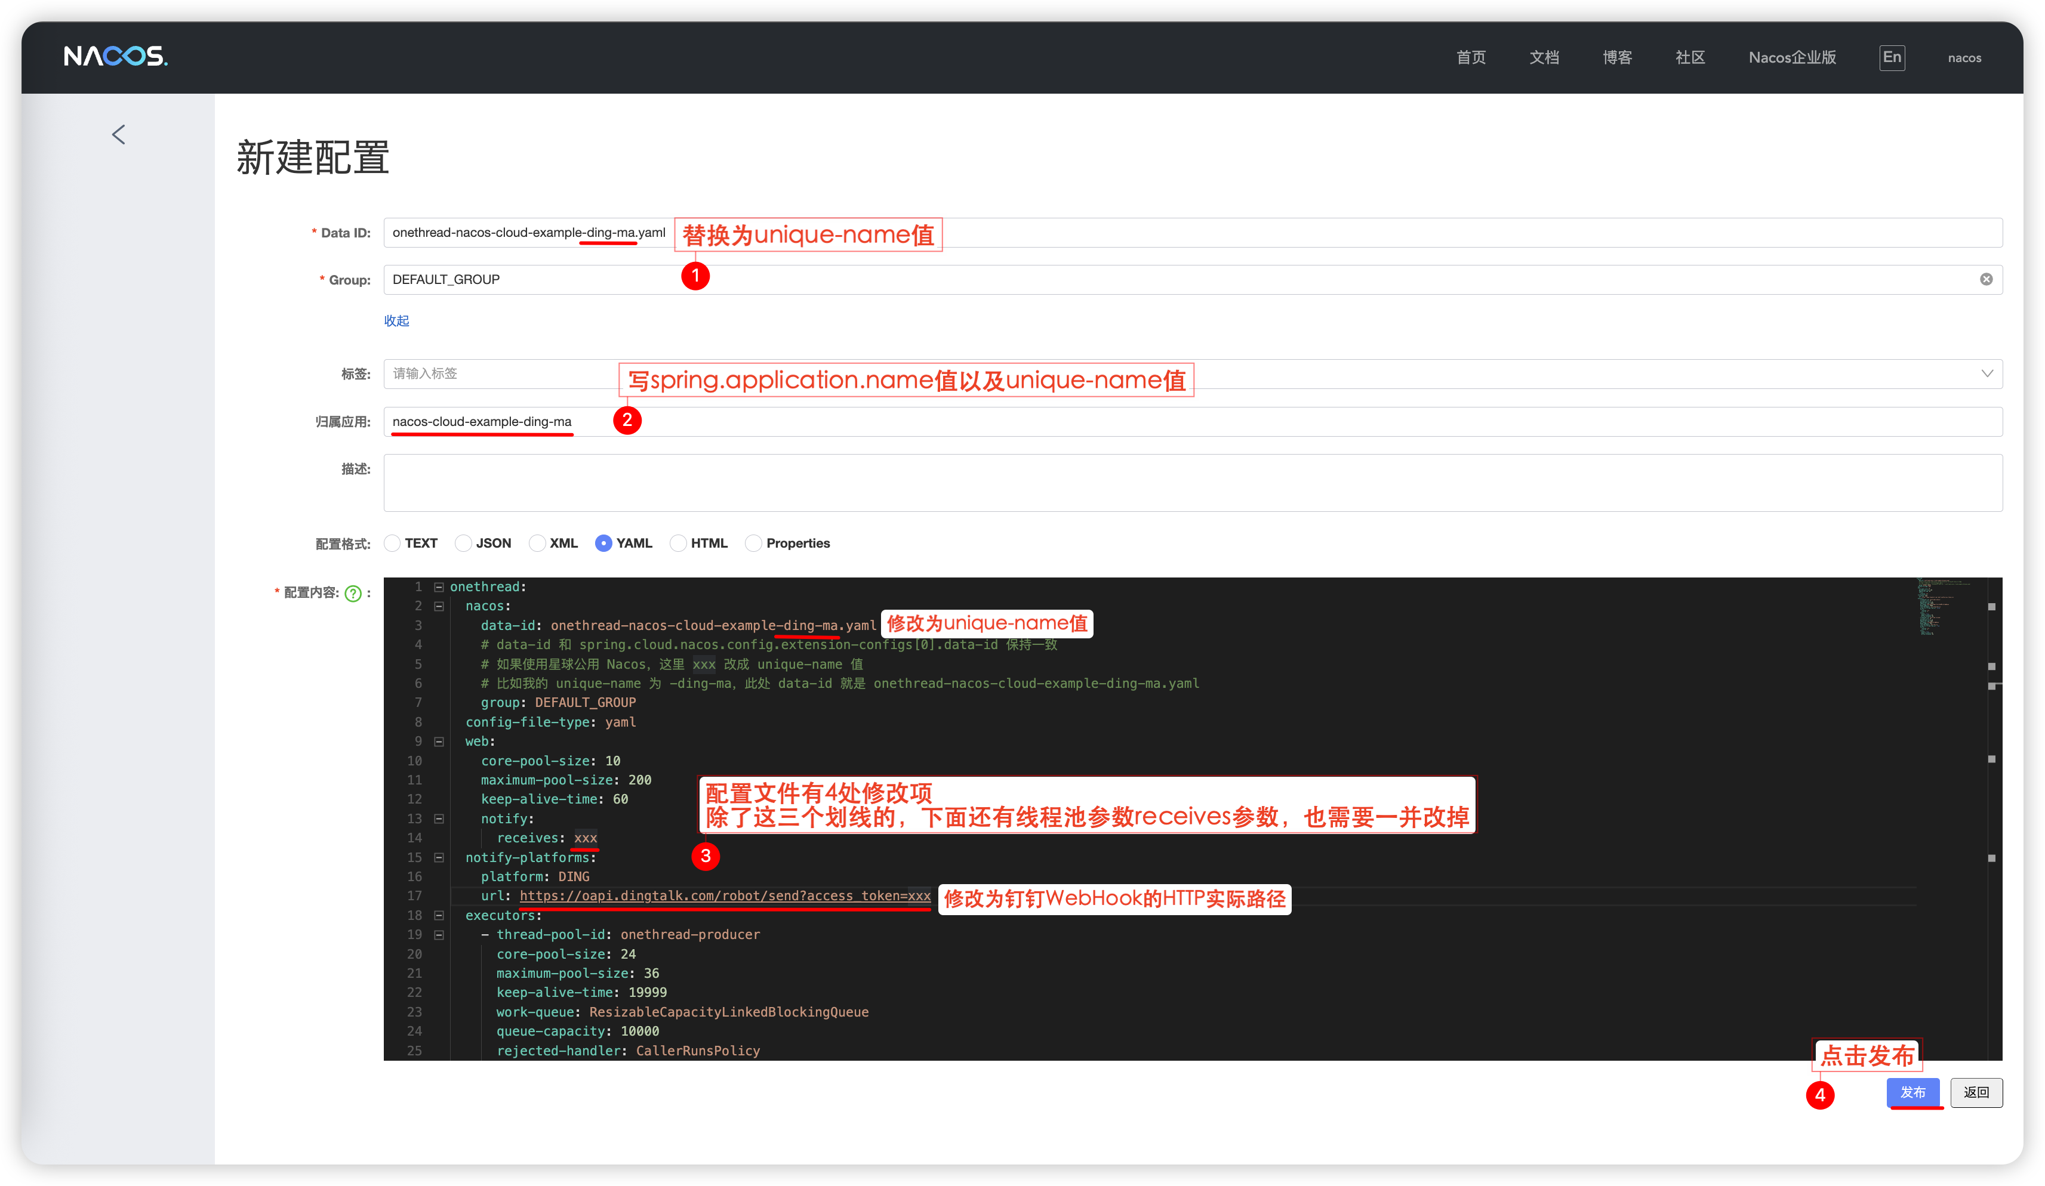Click into the Group field

1193,280
